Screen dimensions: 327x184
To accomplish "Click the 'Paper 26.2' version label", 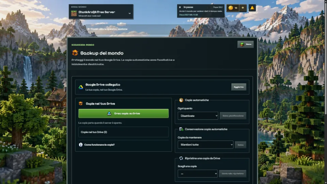I will point(218,7).
